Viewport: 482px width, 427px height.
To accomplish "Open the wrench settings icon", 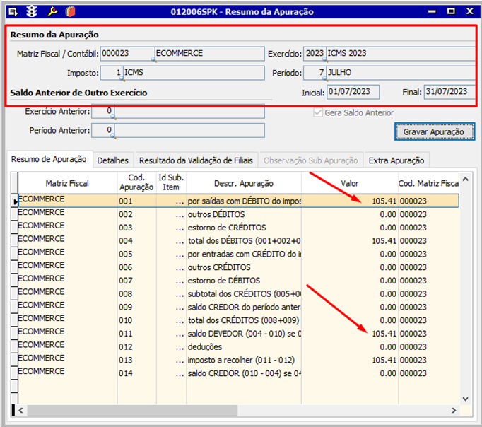I will tap(52, 11).
